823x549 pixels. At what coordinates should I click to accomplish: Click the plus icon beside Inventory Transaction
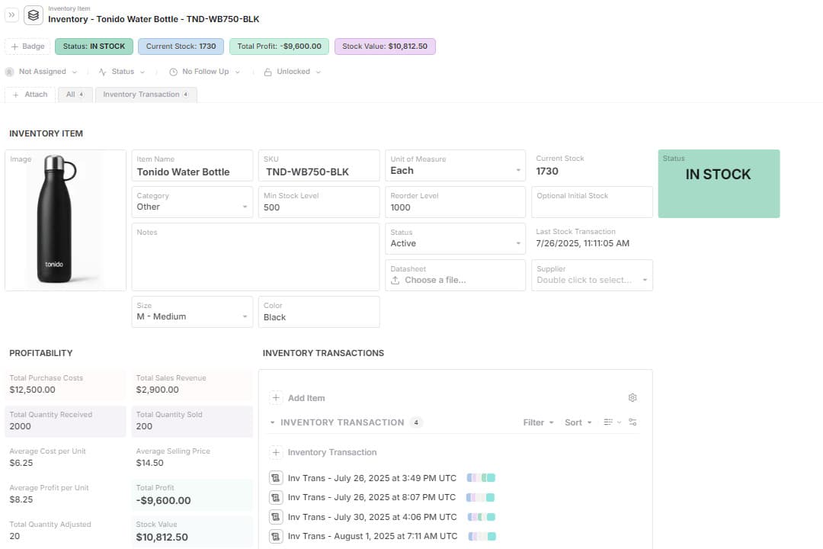pyautogui.click(x=276, y=452)
